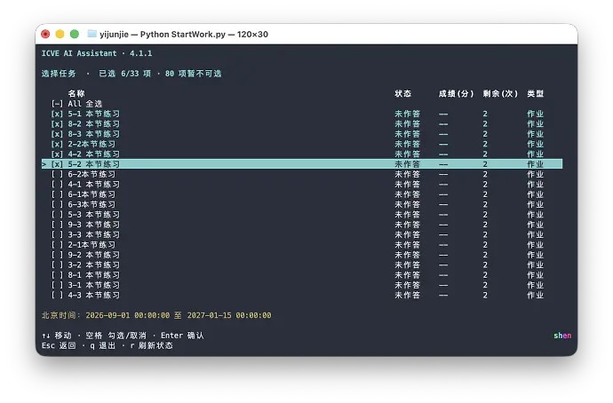Toggle the All 全选 checkbox
This screenshot has width=613, height=403.
coord(57,104)
